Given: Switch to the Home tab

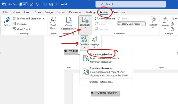Looking at the screenshot, I should point(16,12).
